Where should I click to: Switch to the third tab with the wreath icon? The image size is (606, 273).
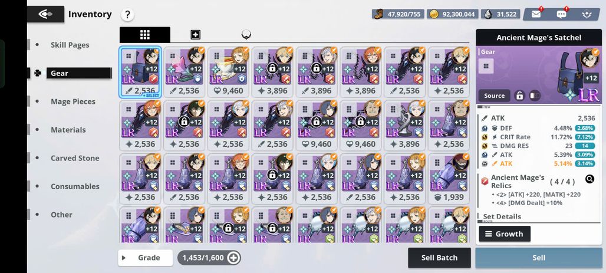pyautogui.click(x=246, y=35)
